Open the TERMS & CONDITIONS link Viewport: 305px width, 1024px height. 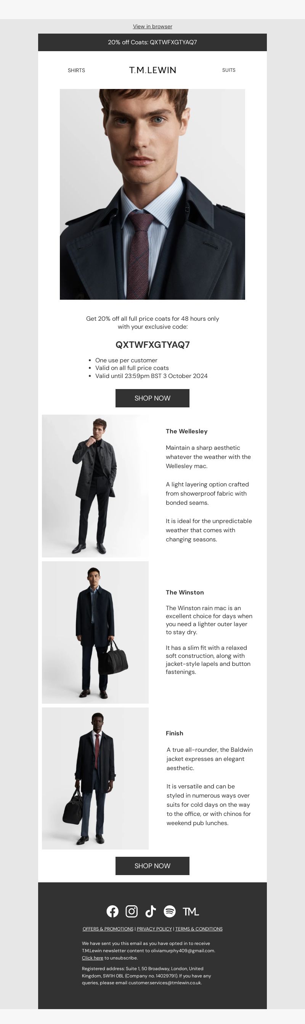[199, 929]
